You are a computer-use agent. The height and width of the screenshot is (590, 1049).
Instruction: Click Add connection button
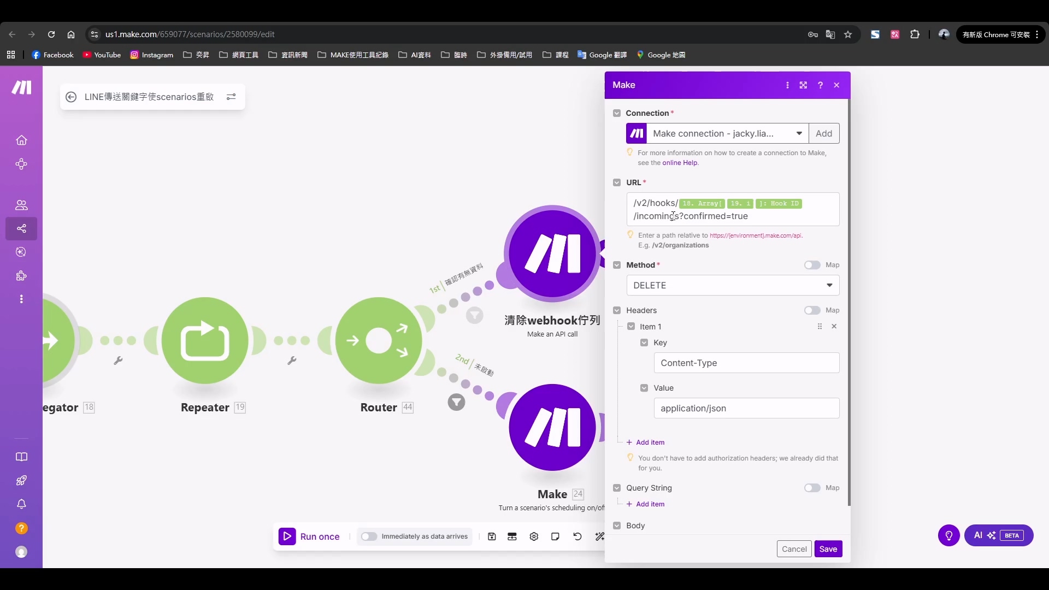[824, 133]
